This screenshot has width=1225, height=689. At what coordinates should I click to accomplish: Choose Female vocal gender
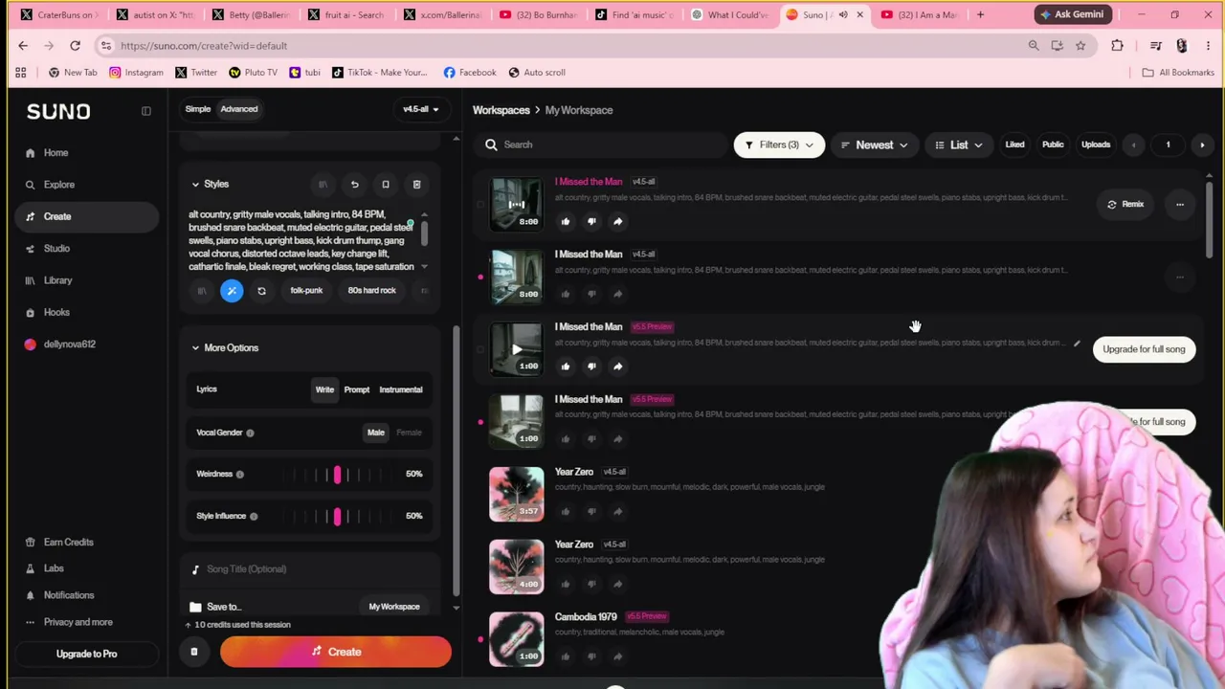pyautogui.click(x=409, y=433)
